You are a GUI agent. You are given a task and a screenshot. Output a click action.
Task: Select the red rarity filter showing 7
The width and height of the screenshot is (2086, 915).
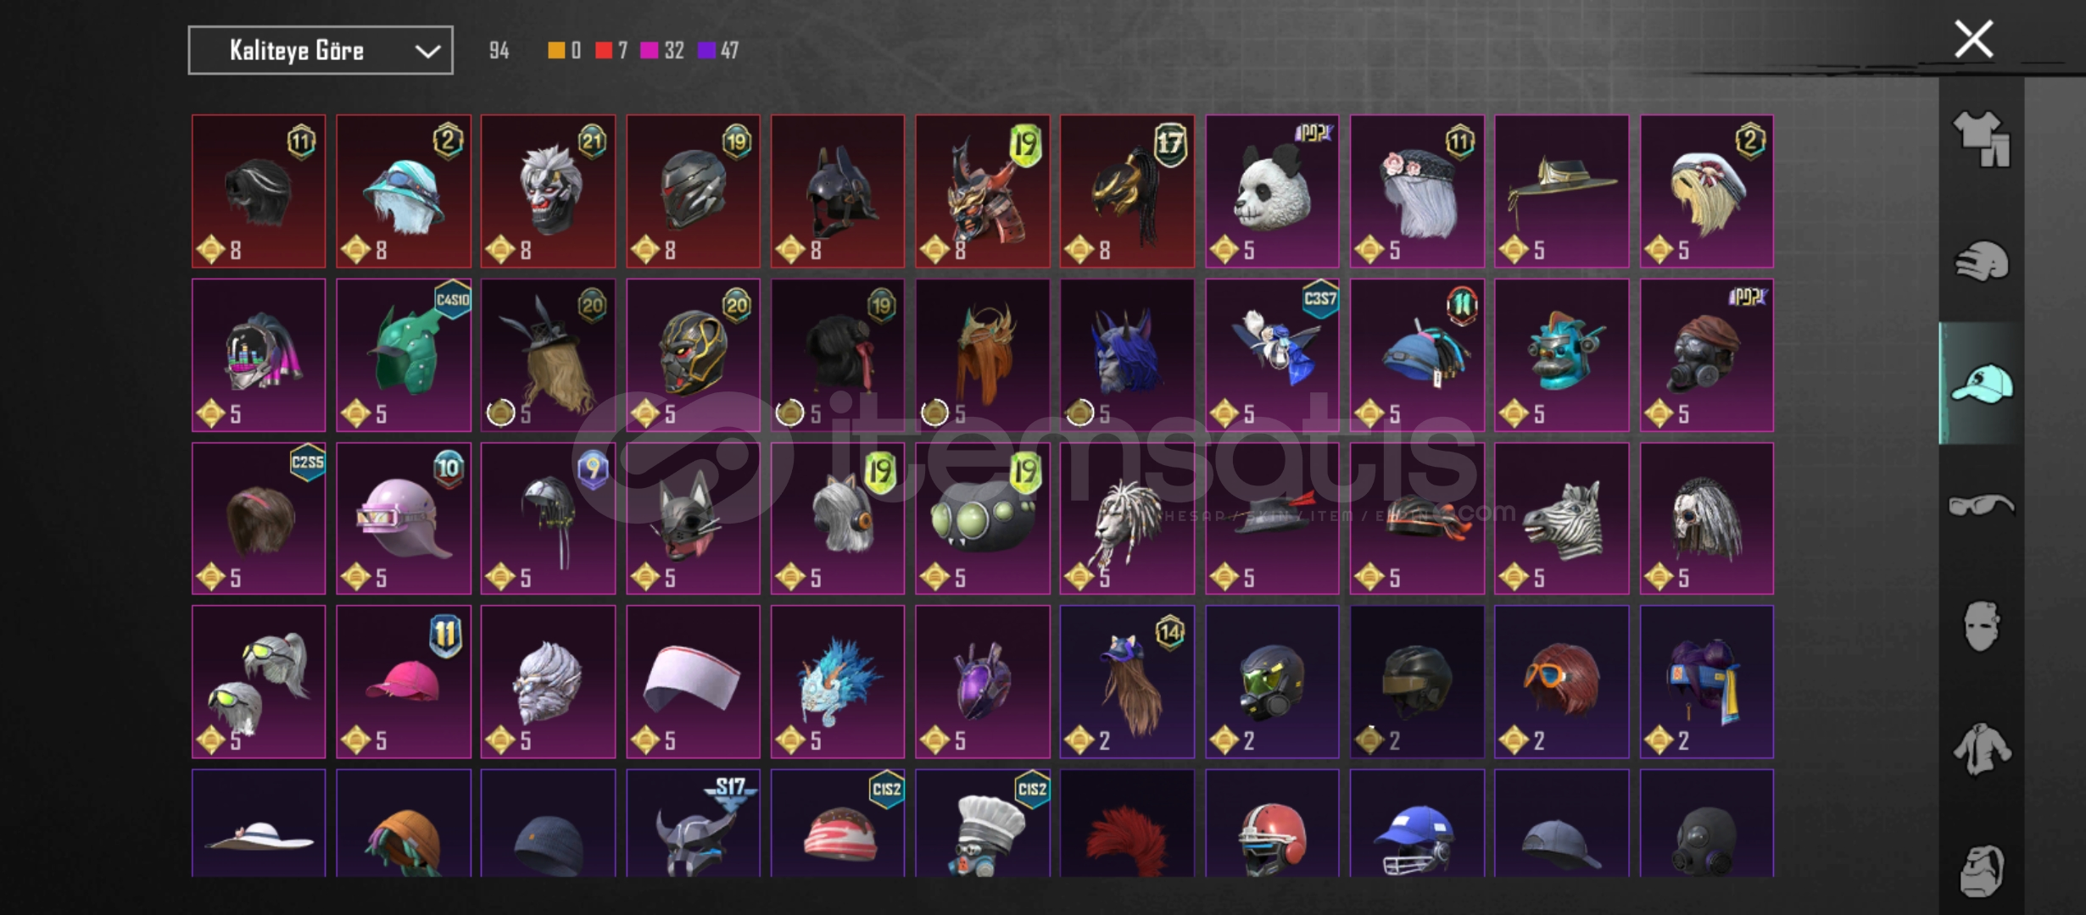pos(611,51)
